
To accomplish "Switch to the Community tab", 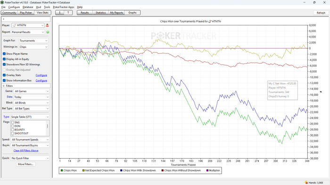I will coord(9,13).
